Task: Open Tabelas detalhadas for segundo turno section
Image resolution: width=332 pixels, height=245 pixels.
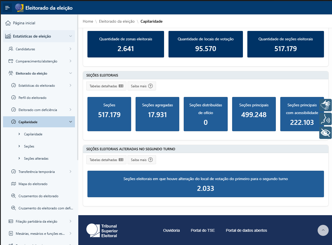Action: click(106, 160)
